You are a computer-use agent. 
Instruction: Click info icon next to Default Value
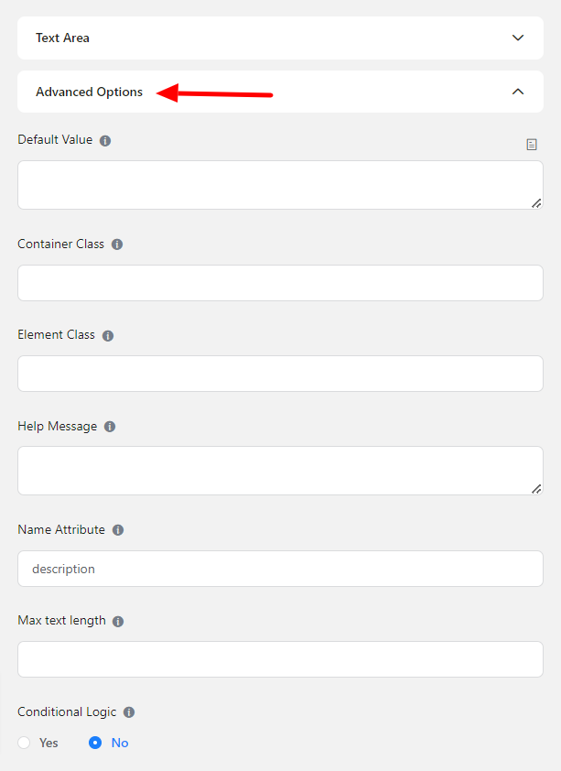pos(105,141)
